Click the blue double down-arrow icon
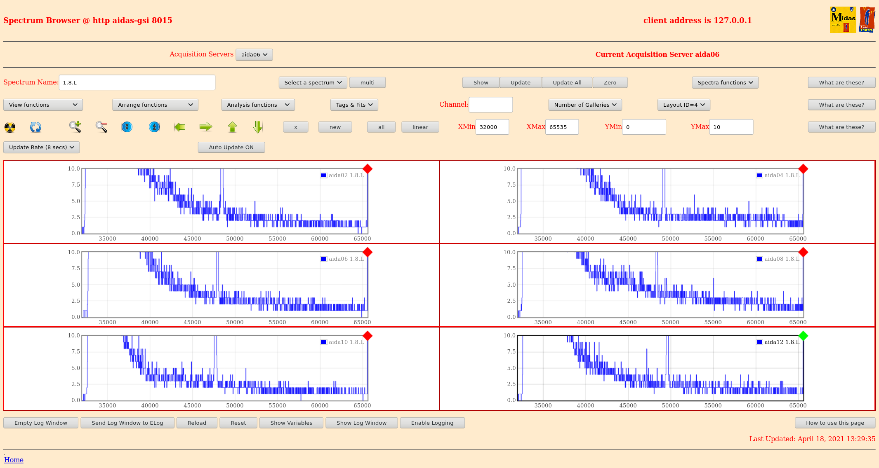This screenshot has height=468, width=879. coord(127,127)
